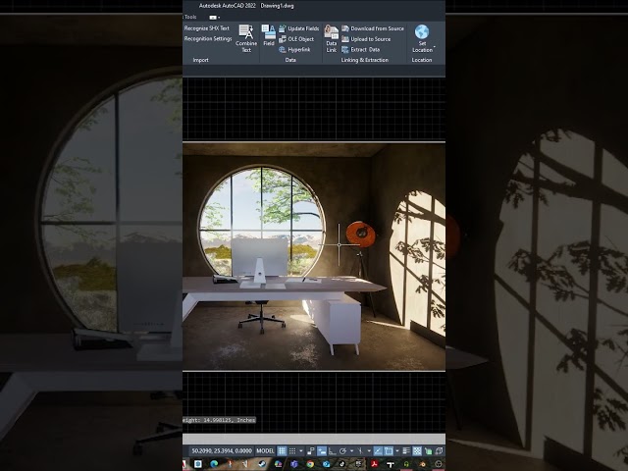
Task: Click the coordinates readout in status bar
Action: (222, 451)
